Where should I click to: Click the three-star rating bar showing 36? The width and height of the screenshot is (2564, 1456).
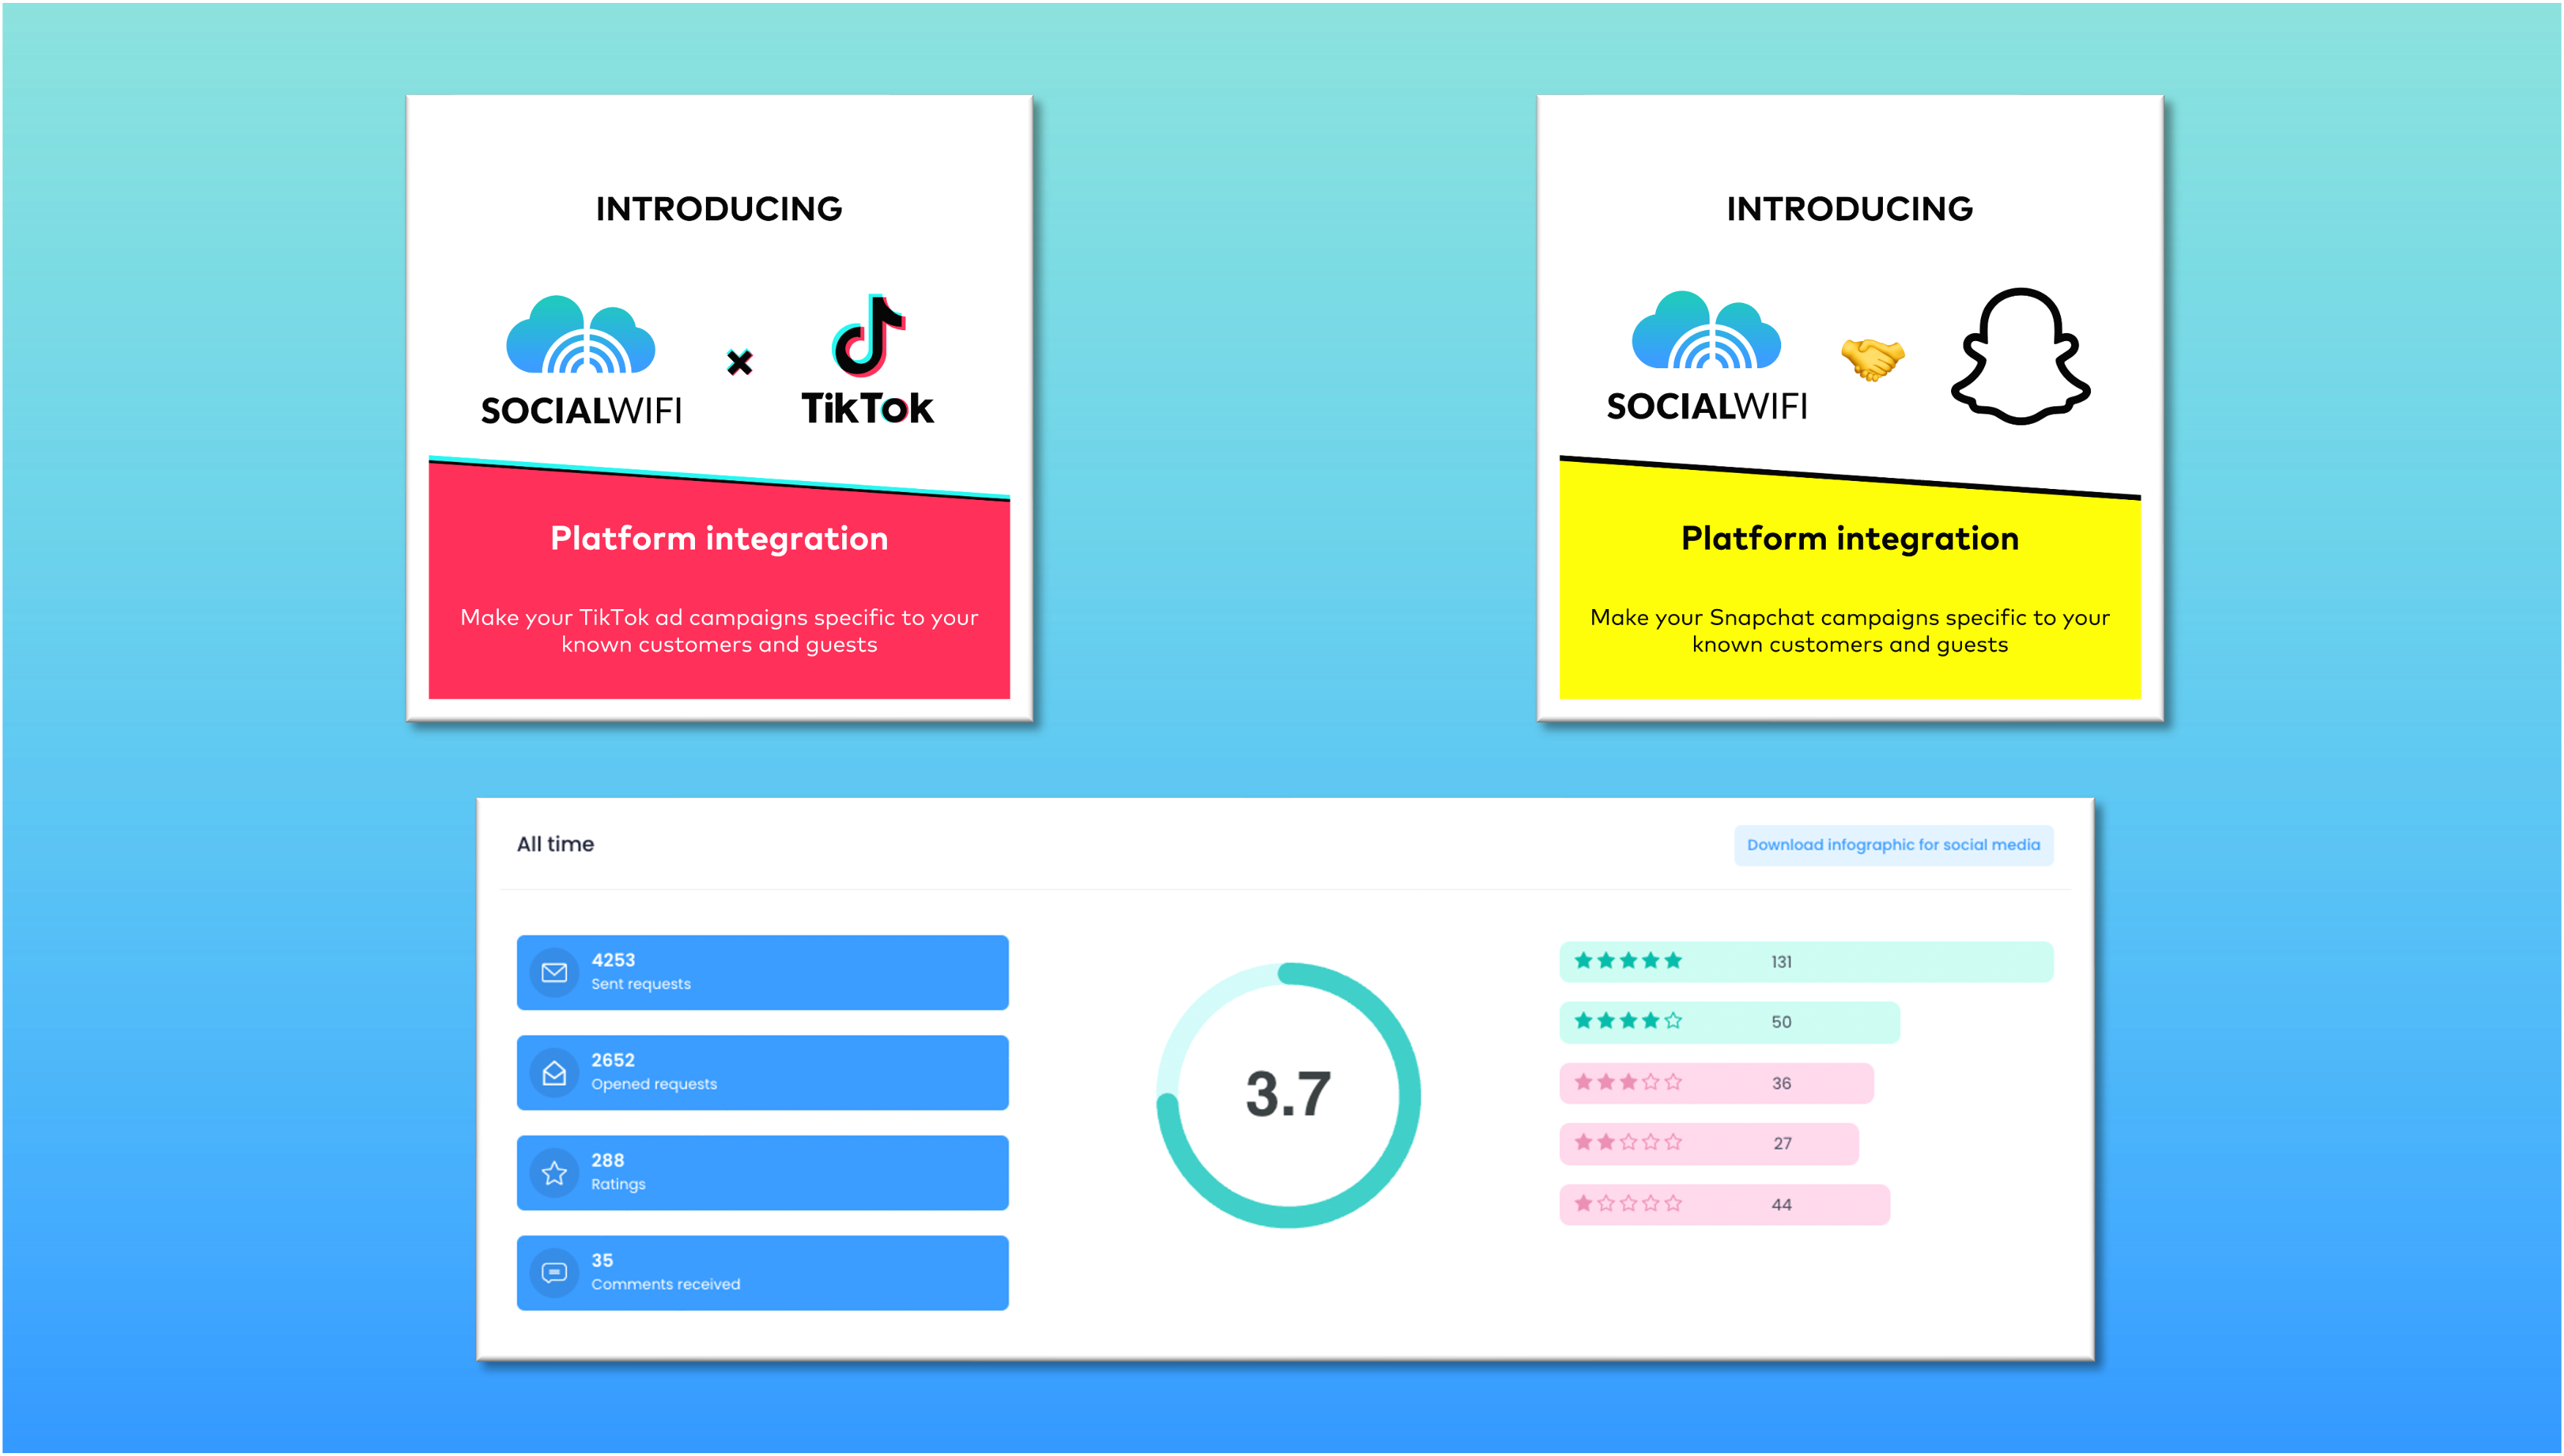pyautogui.click(x=1716, y=1083)
